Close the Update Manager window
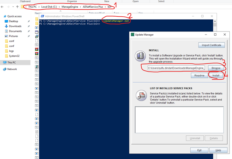The height and width of the screenshot is (159, 232). [225, 34]
